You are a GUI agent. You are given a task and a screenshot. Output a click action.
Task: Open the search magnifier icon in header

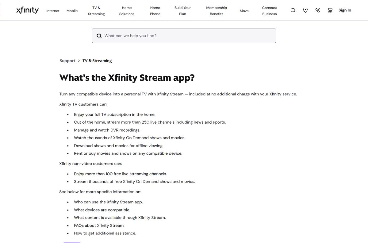point(293,10)
